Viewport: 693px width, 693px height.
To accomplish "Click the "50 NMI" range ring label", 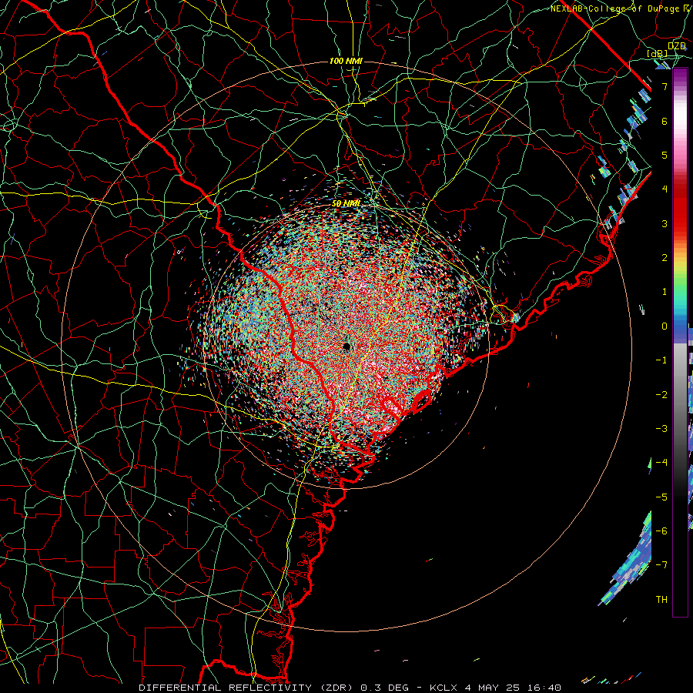I will click(x=346, y=203).
